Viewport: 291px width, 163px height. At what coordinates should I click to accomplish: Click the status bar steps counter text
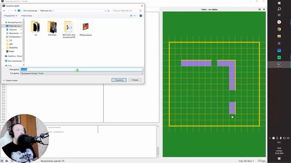point(53,161)
